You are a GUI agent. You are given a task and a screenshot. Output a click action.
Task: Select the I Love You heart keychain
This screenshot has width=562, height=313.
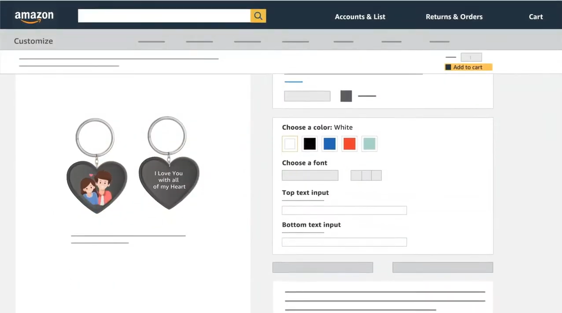169,163
